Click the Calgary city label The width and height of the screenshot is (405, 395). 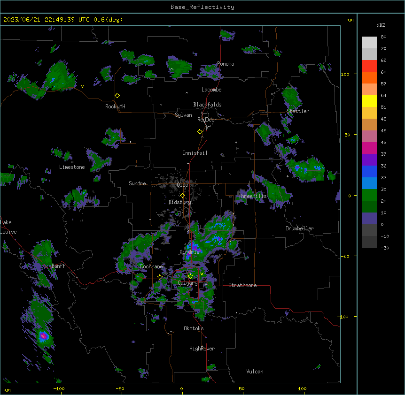click(x=188, y=283)
